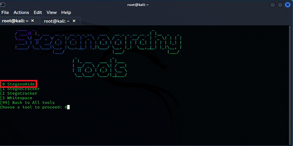Close the terminal window with blue X
The height and width of the screenshot is (146, 293).
coord(288,5)
